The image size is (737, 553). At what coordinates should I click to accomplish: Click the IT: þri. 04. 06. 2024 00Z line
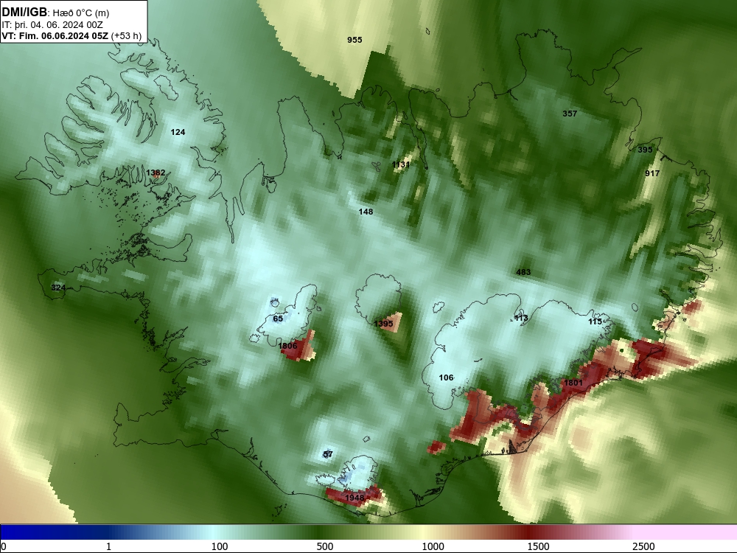[52, 25]
